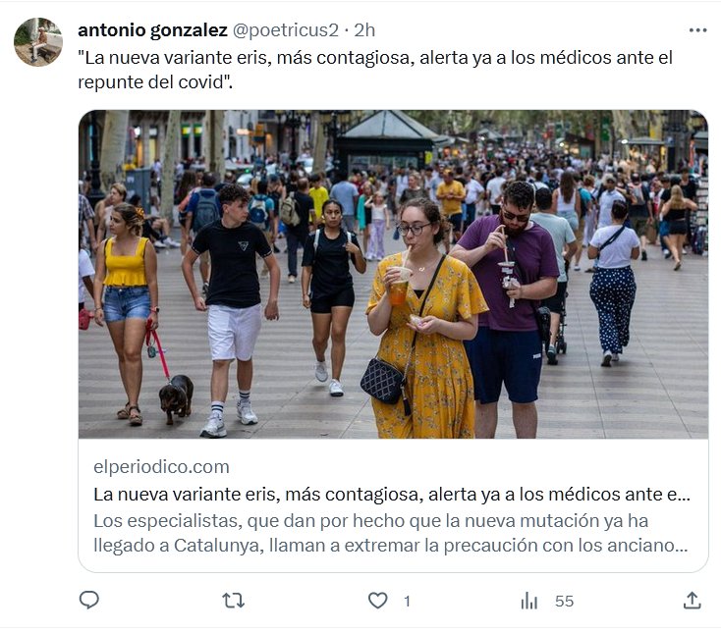Like the tweet with the heart icon

pyautogui.click(x=378, y=601)
